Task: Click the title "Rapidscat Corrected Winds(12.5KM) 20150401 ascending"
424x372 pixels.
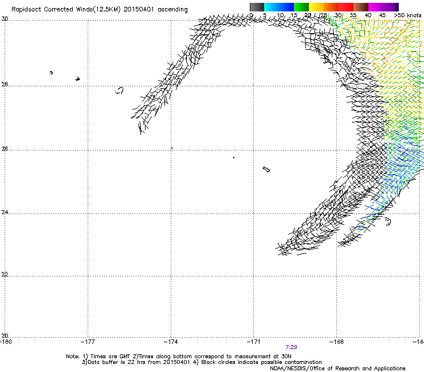Action: click(100, 10)
